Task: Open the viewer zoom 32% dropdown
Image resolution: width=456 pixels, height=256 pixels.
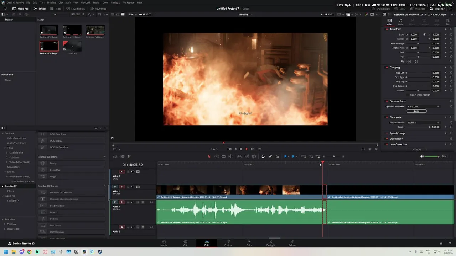Action: (133, 14)
